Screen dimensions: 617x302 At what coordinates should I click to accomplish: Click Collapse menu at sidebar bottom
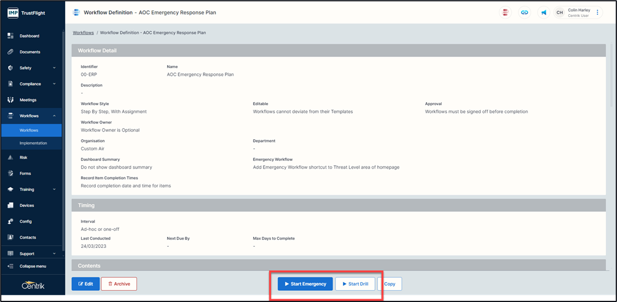[32, 266]
